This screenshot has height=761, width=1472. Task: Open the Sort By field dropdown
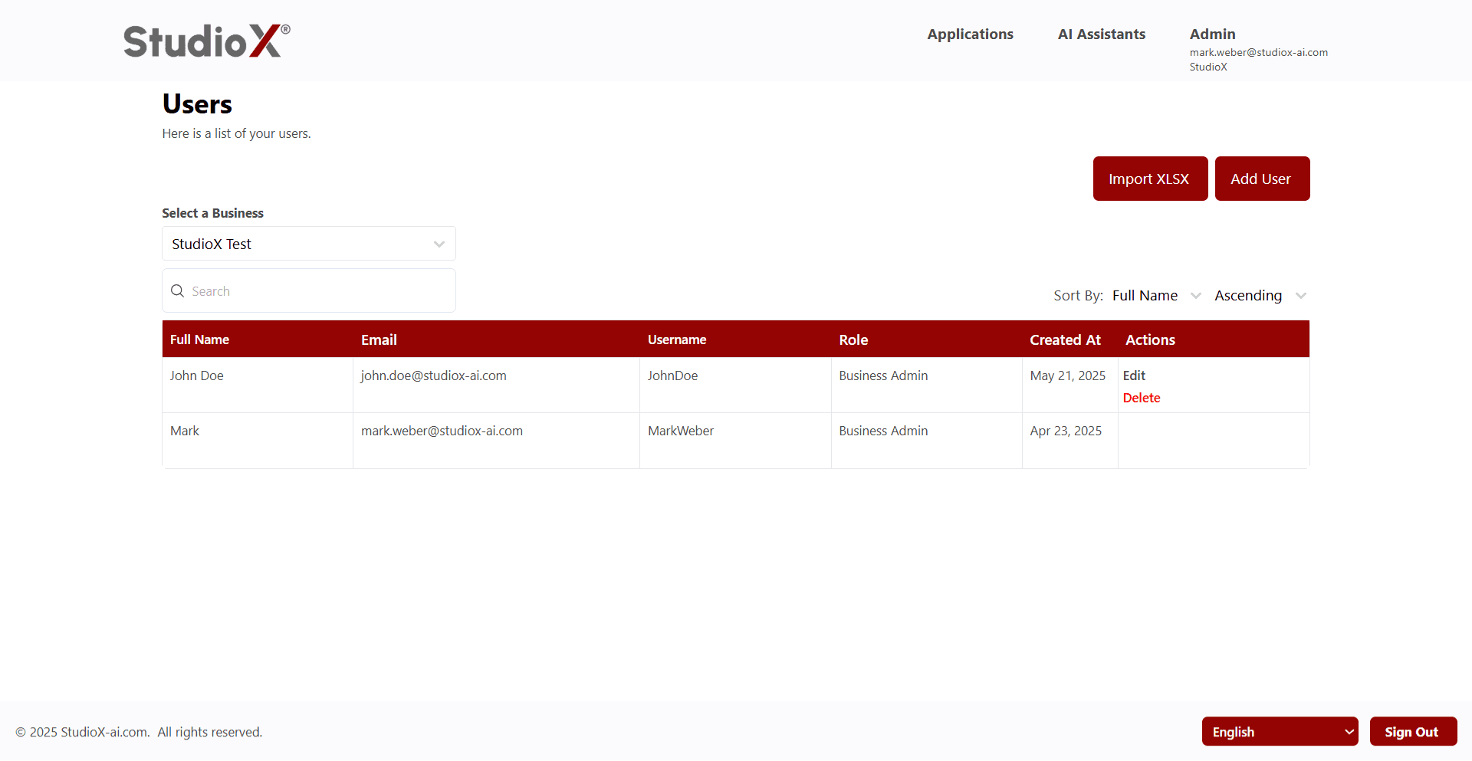[x=1145, y=295]
